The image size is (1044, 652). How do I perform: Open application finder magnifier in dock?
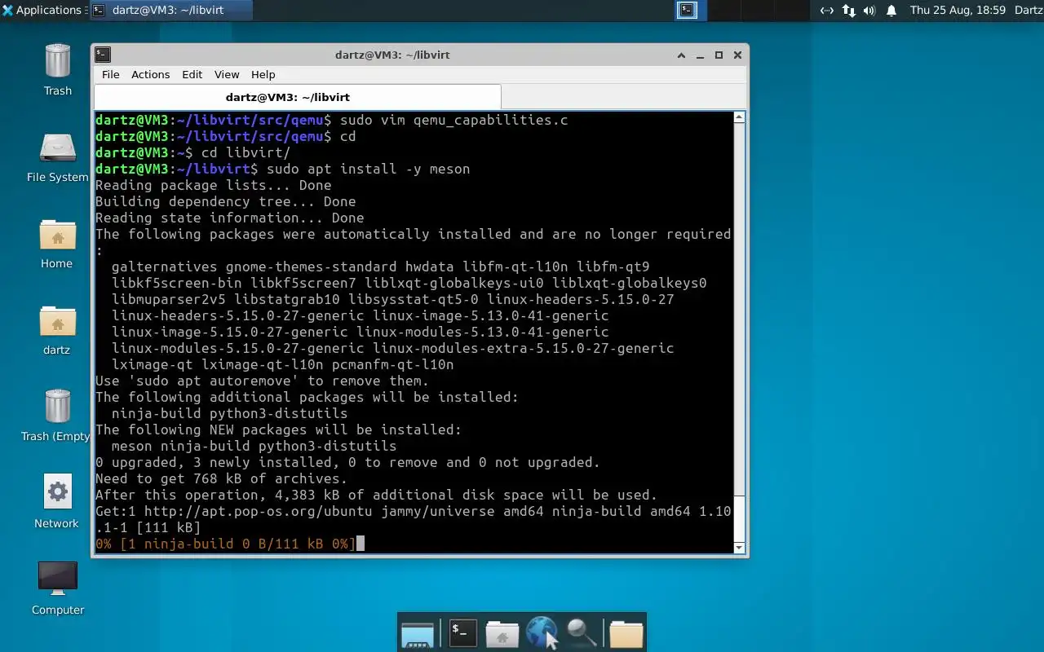click(582, 632)
